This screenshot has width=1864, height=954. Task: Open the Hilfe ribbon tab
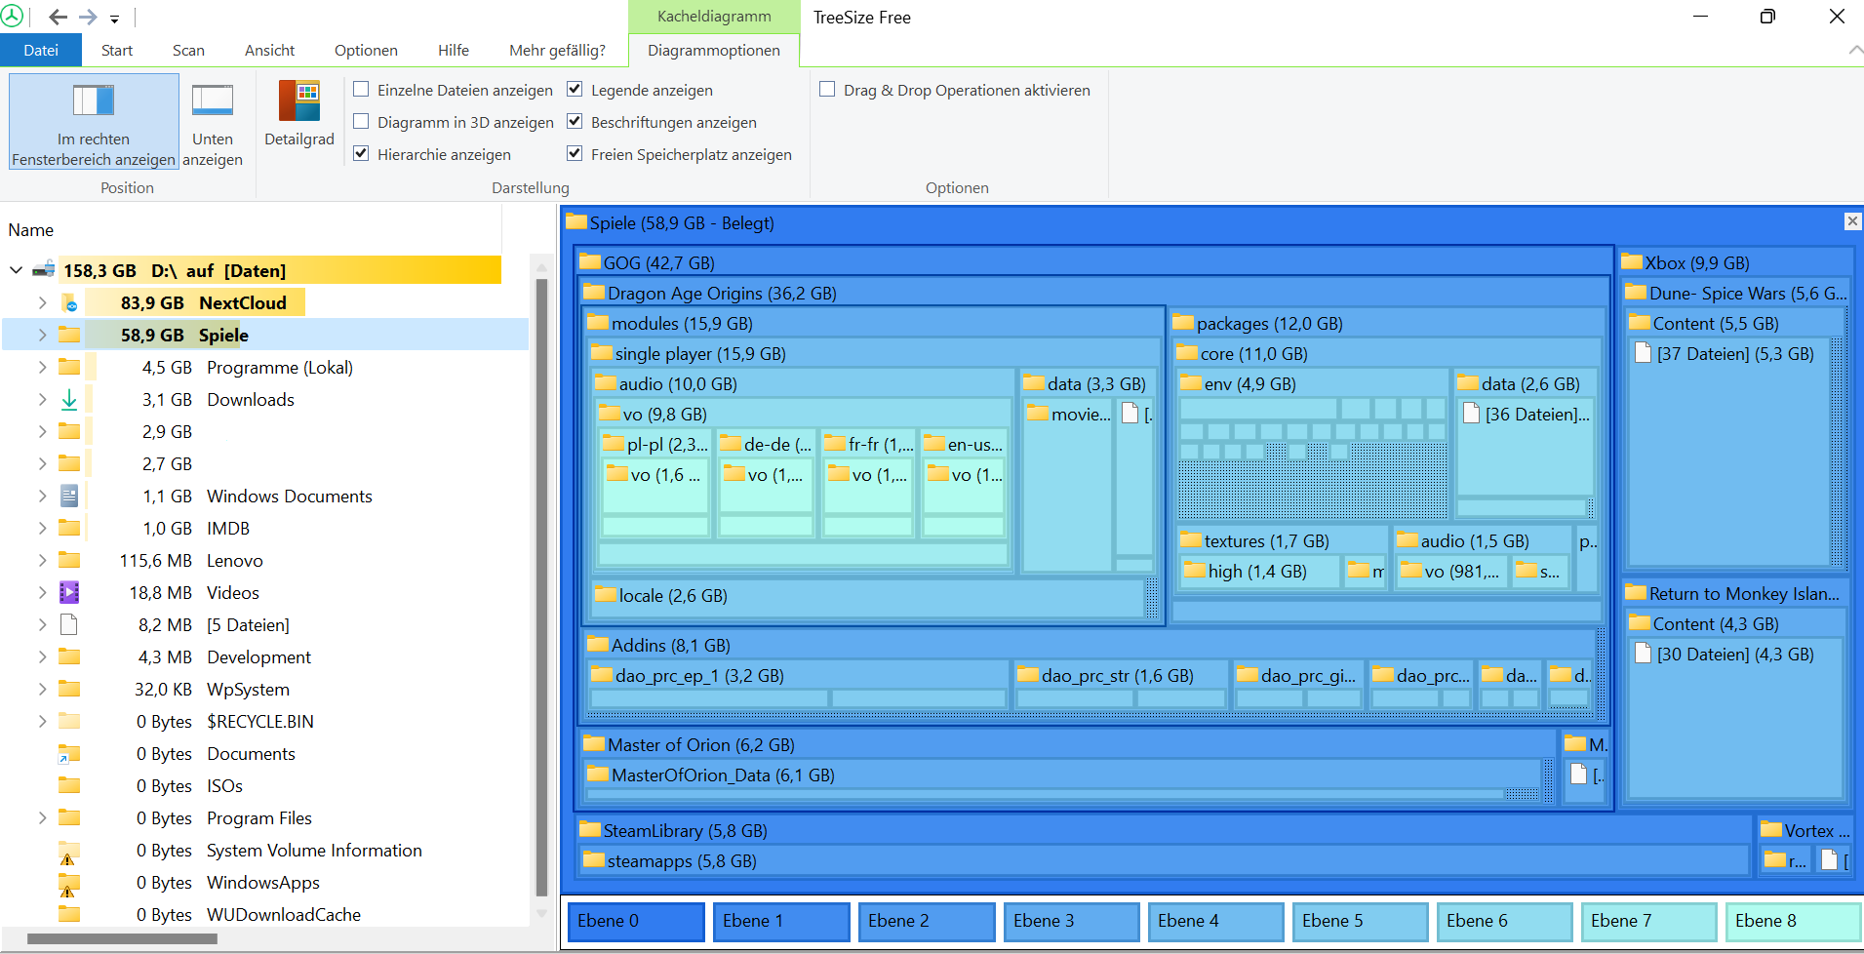click(454, 51)
